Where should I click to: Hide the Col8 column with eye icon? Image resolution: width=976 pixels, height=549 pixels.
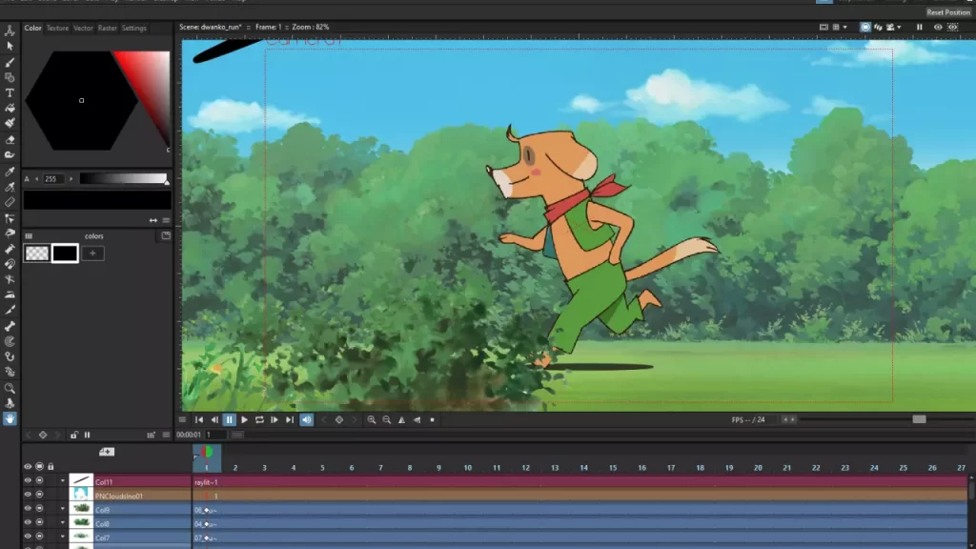(28, 523)
